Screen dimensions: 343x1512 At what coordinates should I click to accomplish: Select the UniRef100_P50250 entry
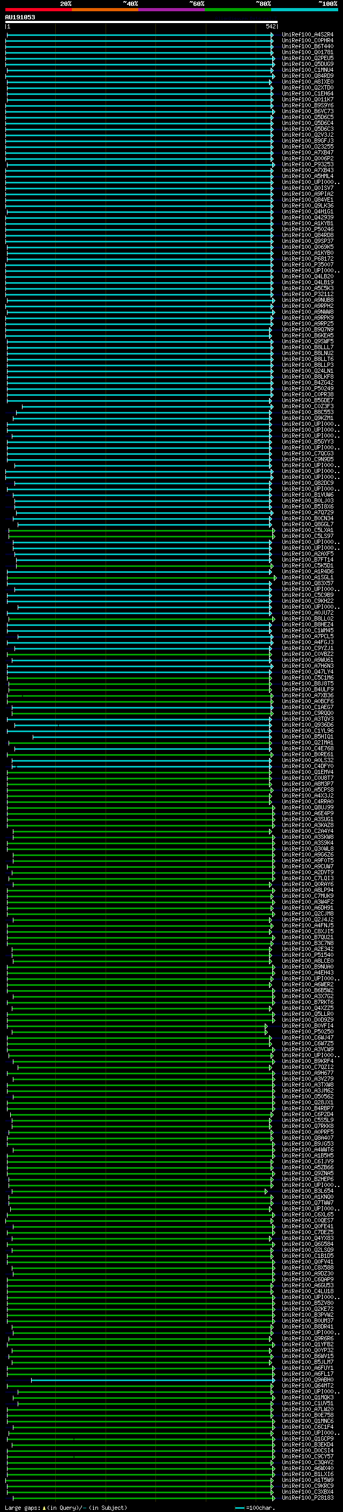(x=307, y=1032)
